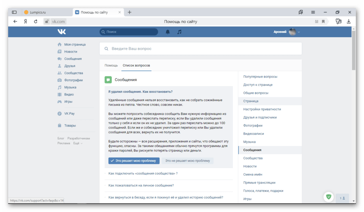The image size is (364, 212).
Task: Open the Блог footer link
Action: coord(61,138)
